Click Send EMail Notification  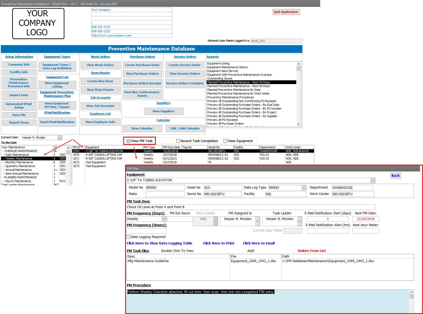[57, 122]
